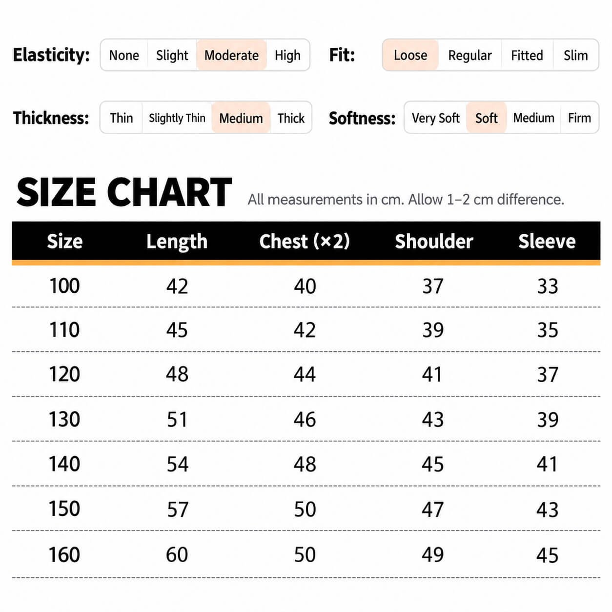This screenshot has width=612, height=612.
Task: Choose Loose fit option
Action: [x=410, y=55]
